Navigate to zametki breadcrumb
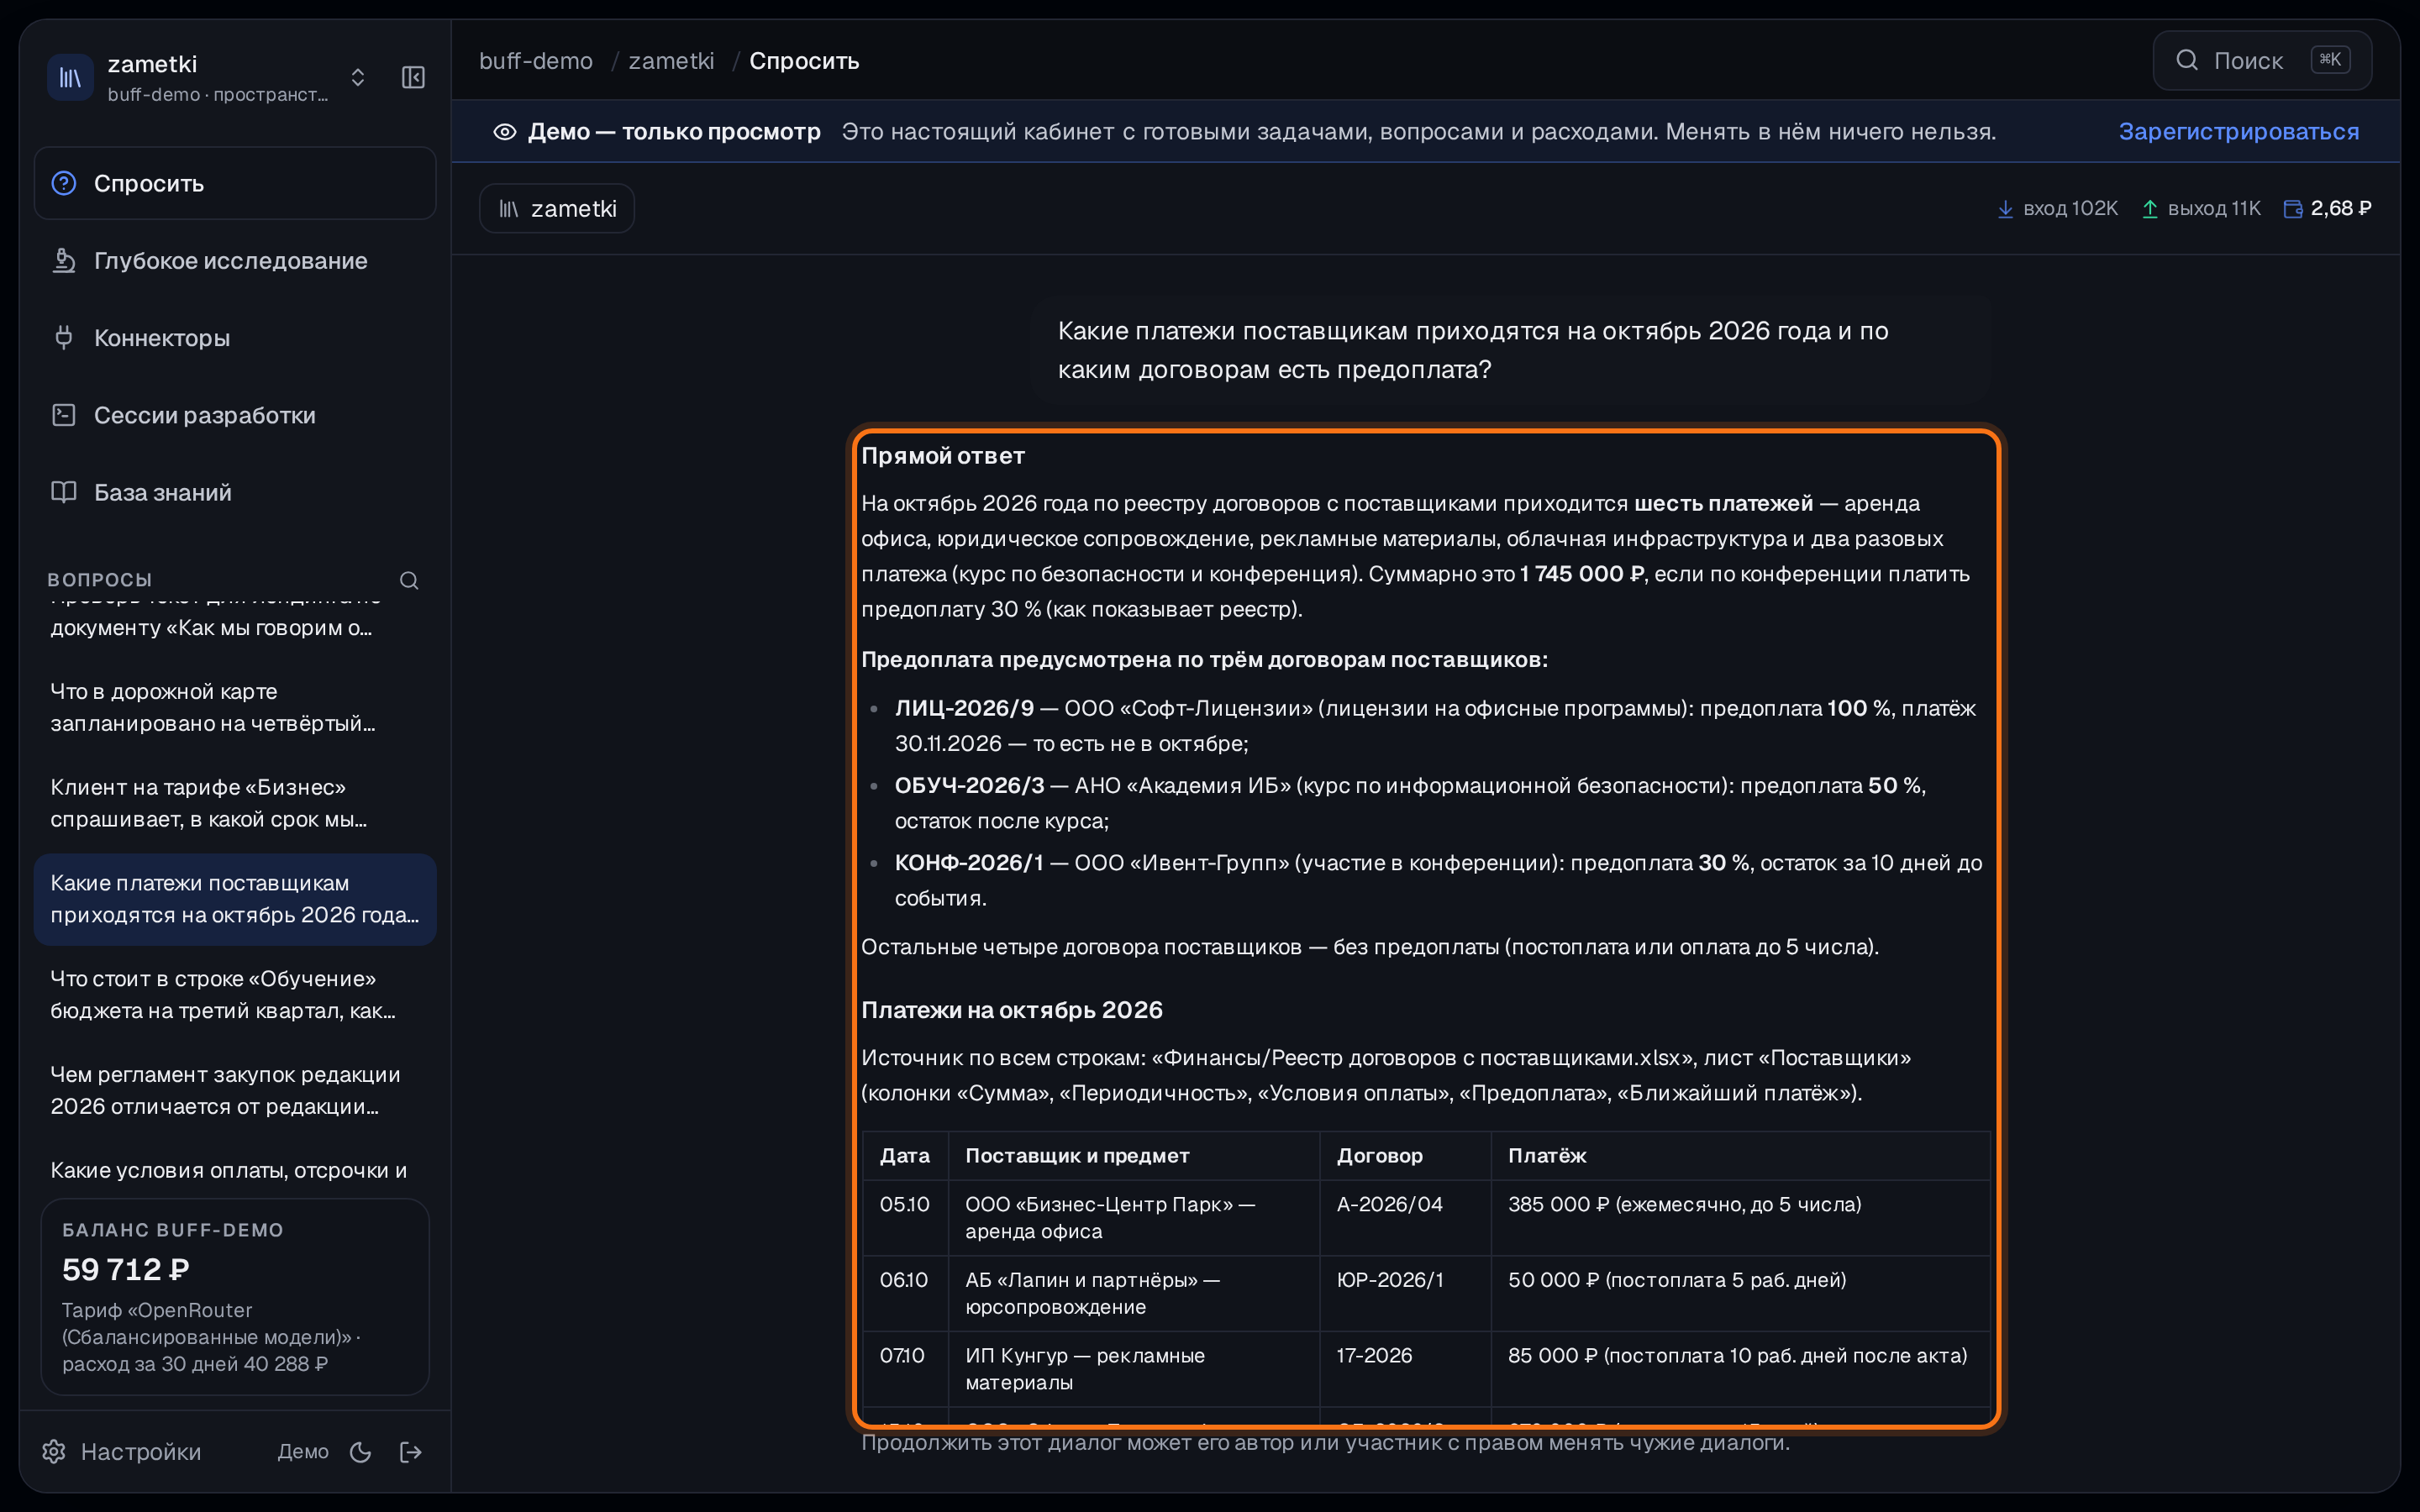Image resolution: width=2420 pixels, height=1512 pixels. [671, 61]
